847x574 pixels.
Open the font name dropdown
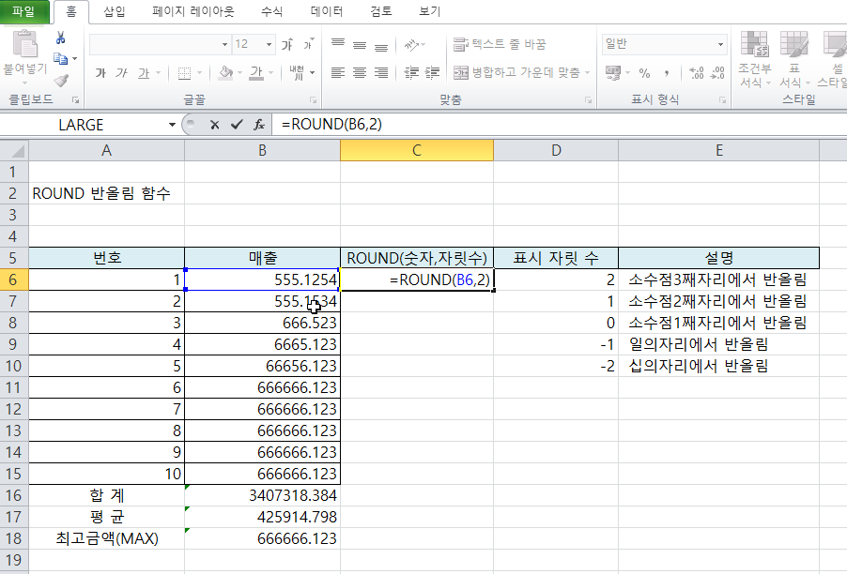(224, 44)
